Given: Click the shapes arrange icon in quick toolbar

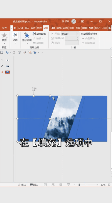Looking at the screenshot, I should pos(30,53).
